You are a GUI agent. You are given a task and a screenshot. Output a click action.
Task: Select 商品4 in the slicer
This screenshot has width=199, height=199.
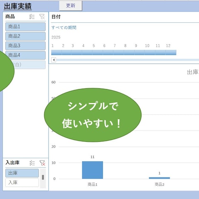tap(25, 55)
